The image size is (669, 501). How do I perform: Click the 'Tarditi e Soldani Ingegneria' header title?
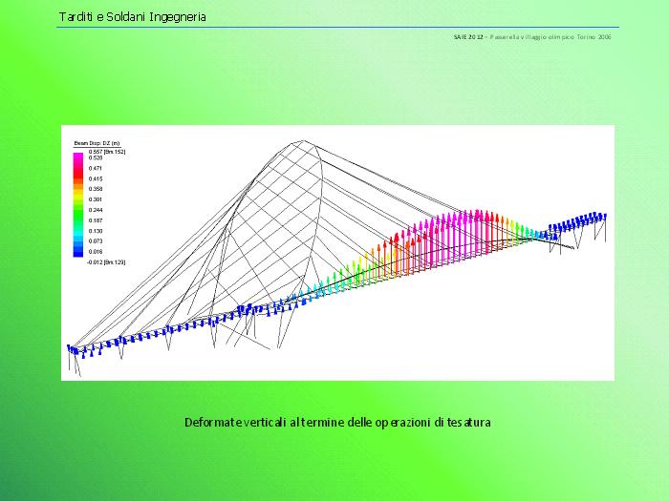132,17
